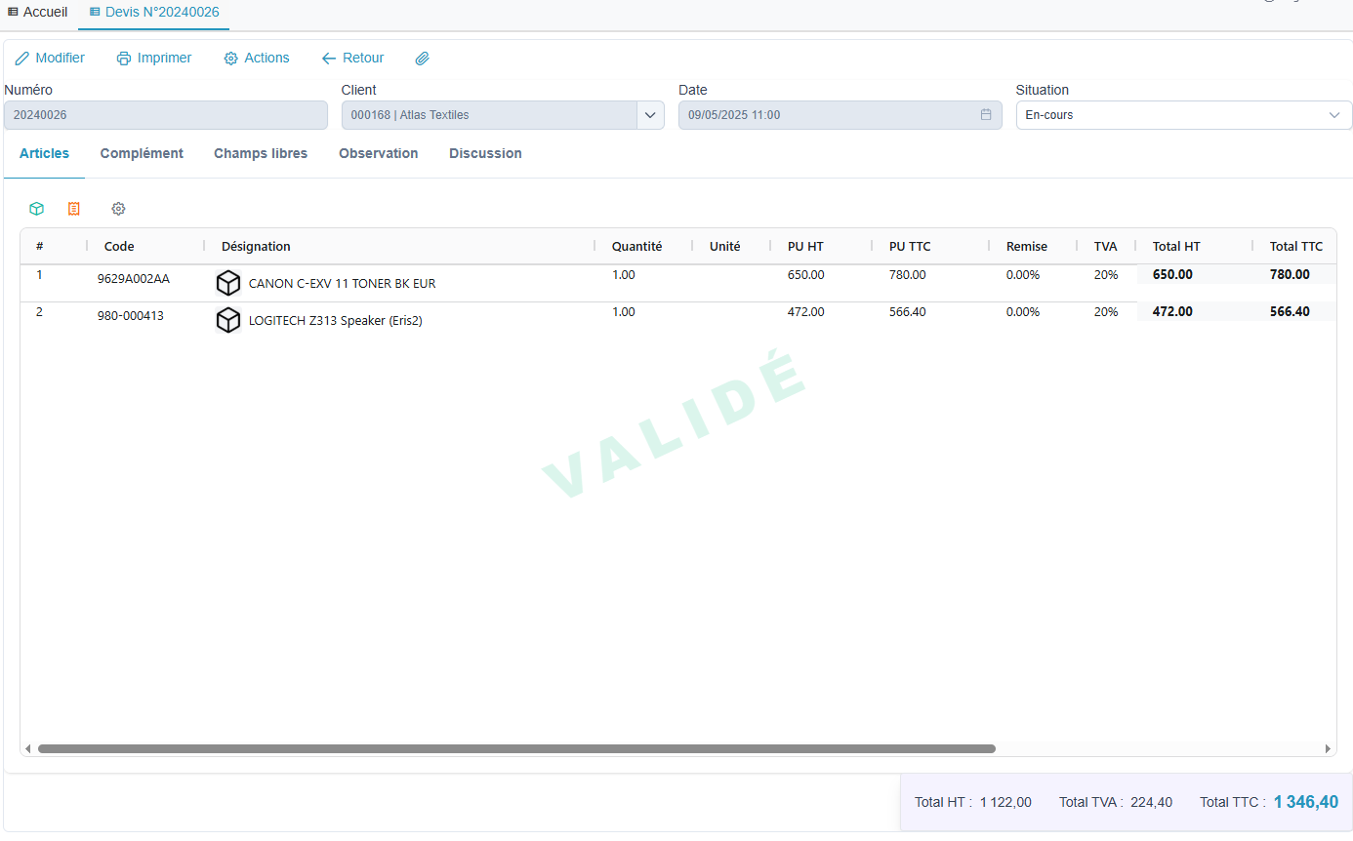Go back using Retour
Image resolution: width=1353 pixels, height=841 pixels.
(x=352, y=59)
